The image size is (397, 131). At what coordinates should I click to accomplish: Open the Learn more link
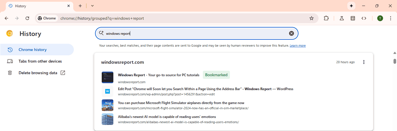click(298, 46)
